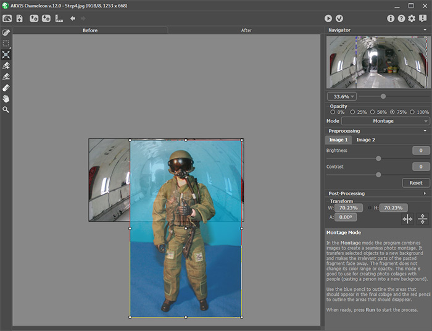Open the 33.6% zoom dropdown

342,96
